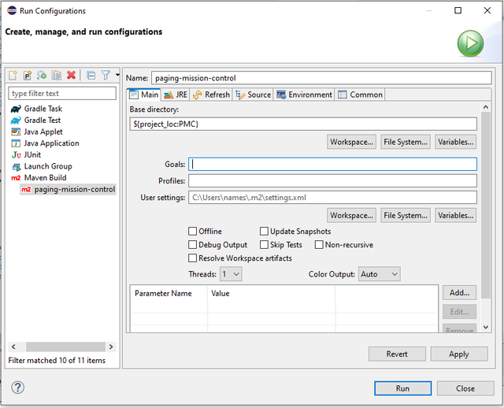Collapse all configurations in the tree
This screenshot has height=408, width=504.
[91, 76]
